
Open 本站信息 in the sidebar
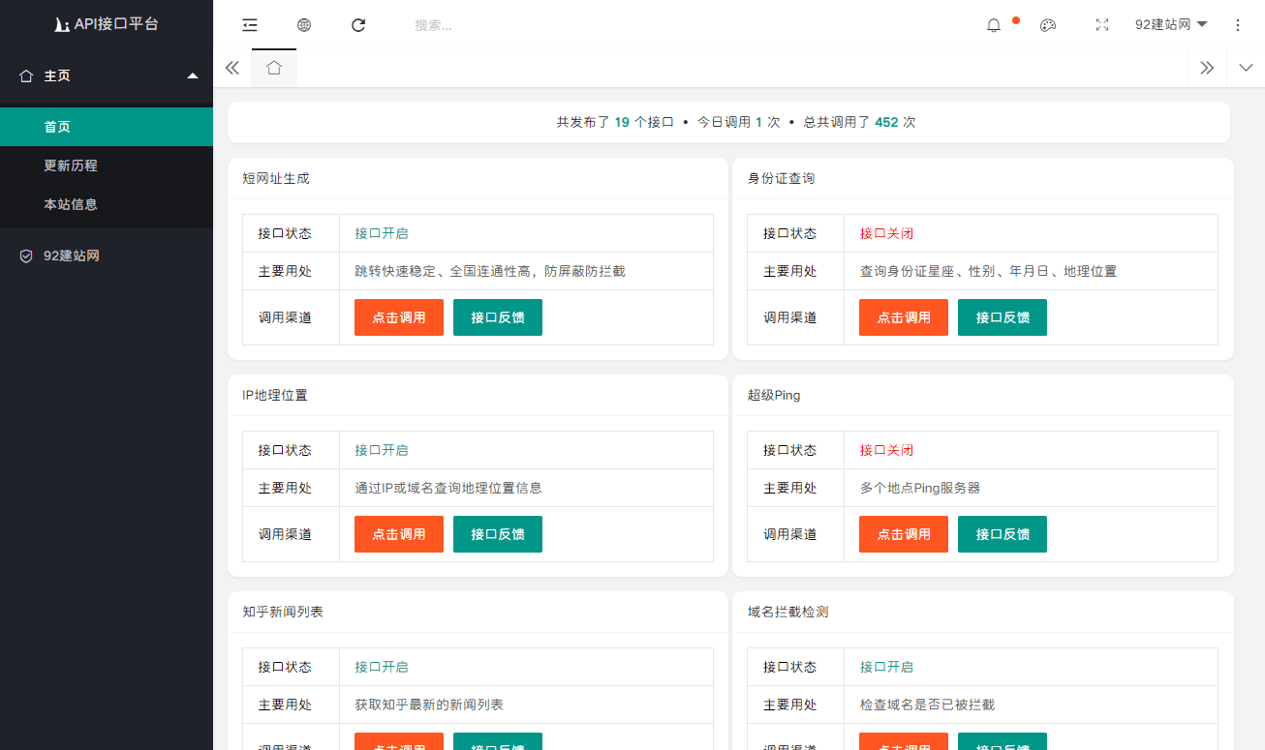pyautogui.click(x=107, y=204)
